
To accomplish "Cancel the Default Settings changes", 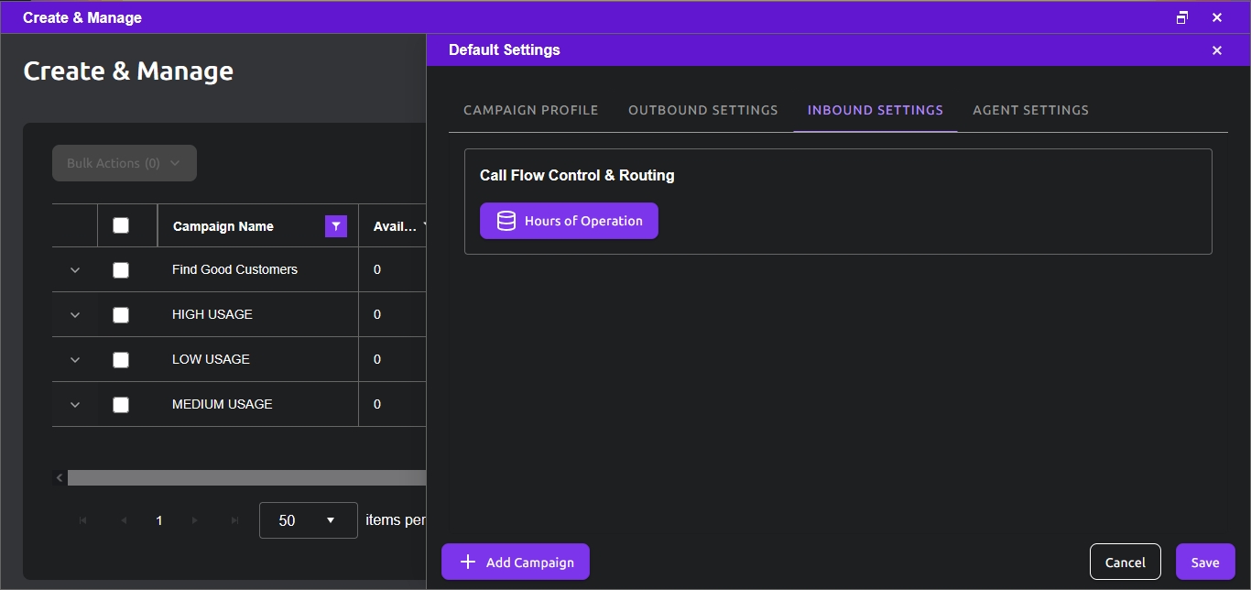I will click(1126, 562).
